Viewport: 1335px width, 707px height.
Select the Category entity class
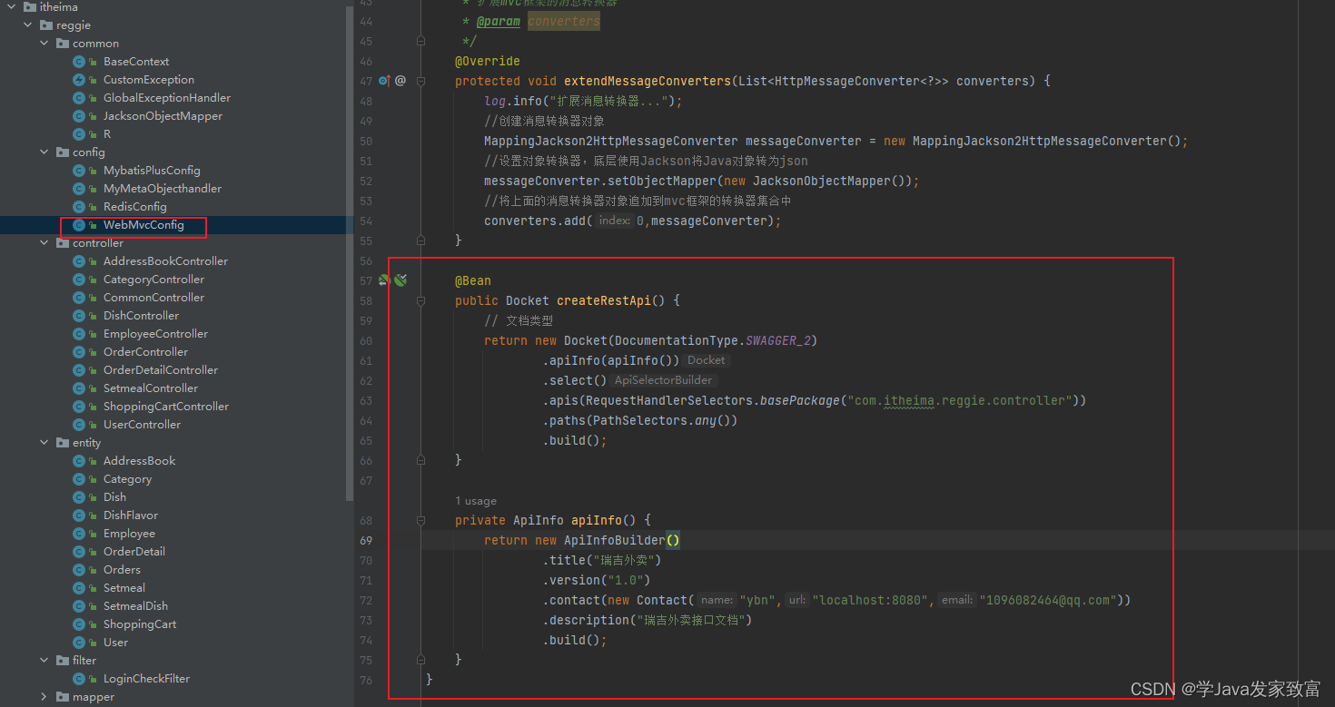[x=127, y=479]
